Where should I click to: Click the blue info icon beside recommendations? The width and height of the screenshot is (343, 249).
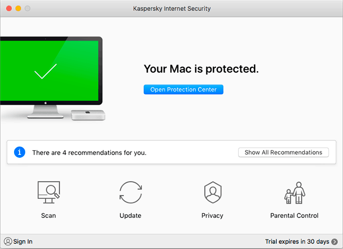[x=20, y=152]
